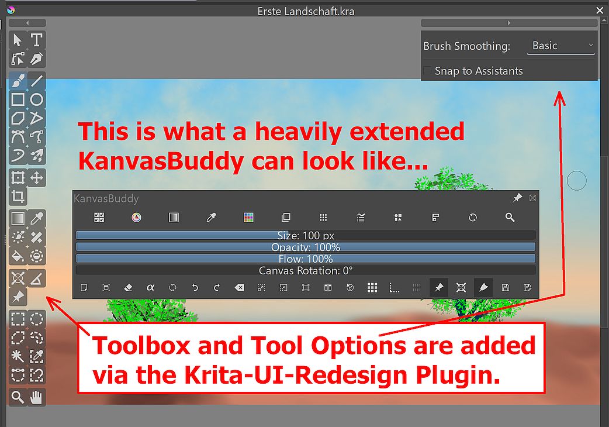
Task: Select the Polyline tool
Action: pyautogui.click(x=36, y=118)
